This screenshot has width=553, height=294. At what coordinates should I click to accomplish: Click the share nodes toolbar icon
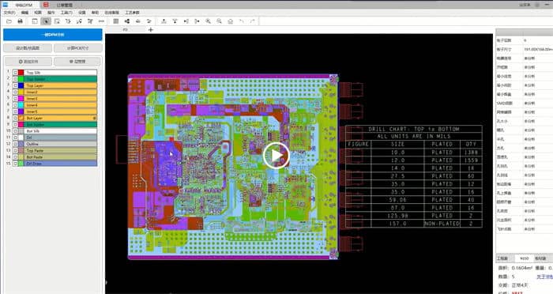click(127, 21)
